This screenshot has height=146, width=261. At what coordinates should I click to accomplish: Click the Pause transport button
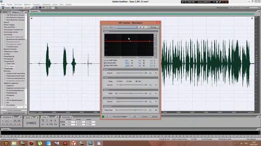click(11, 120)
